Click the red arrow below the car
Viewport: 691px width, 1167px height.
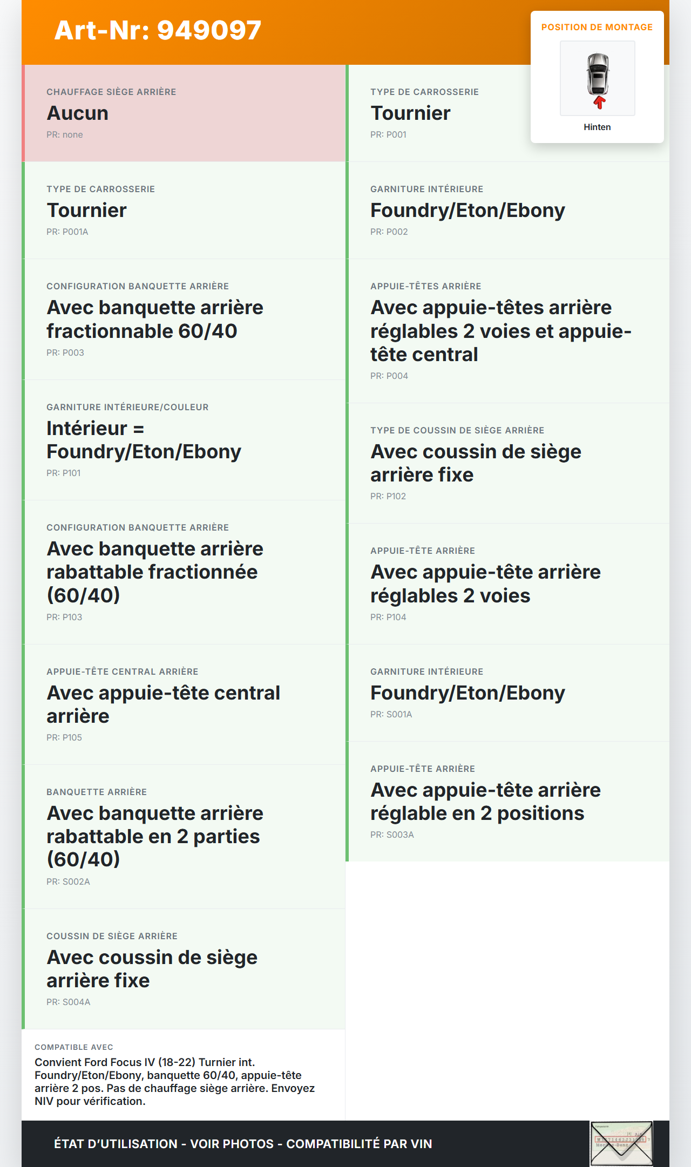point(599,103)
